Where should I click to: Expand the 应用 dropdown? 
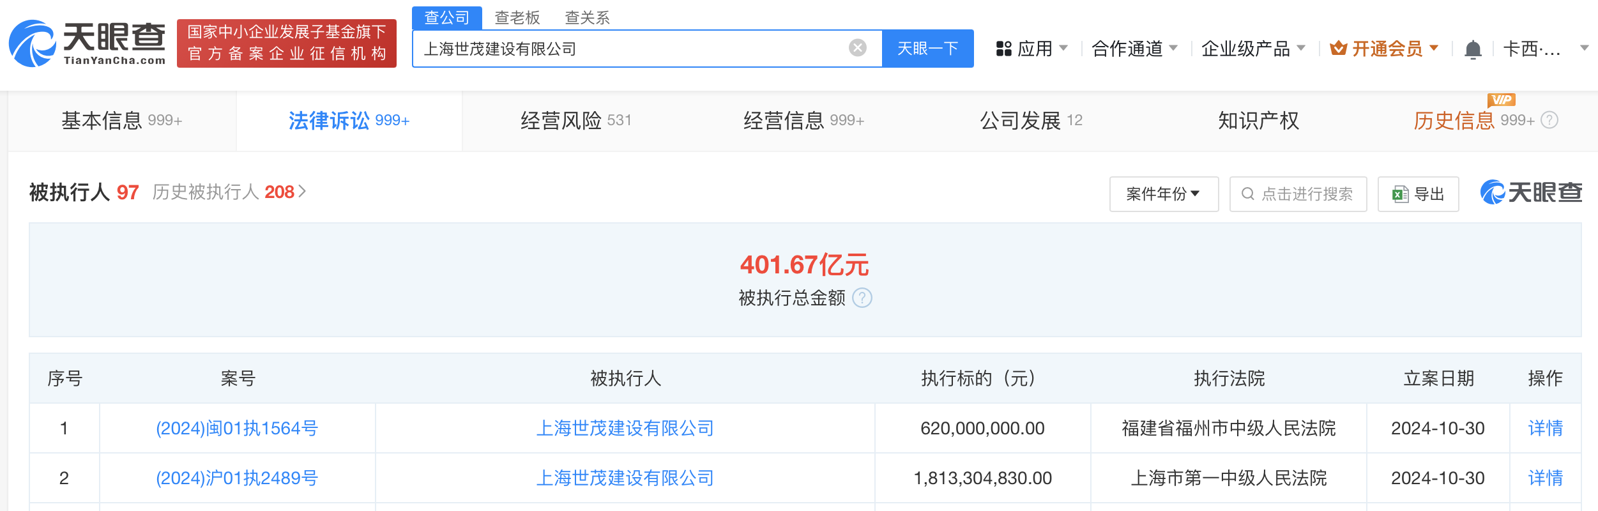click(x=1063, y=48)
